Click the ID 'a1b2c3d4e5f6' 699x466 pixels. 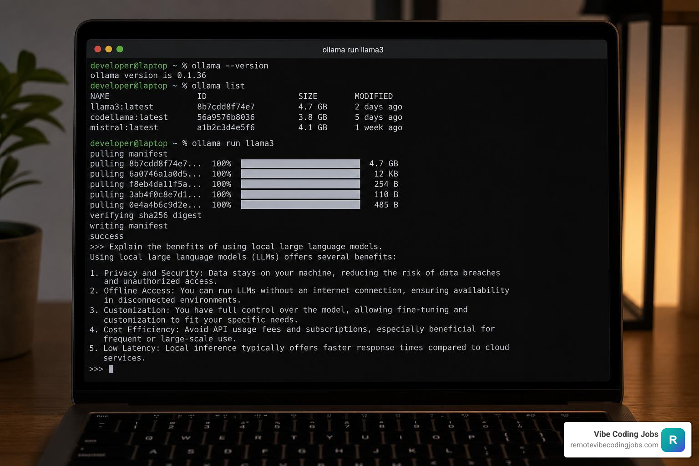coord(226,128)
